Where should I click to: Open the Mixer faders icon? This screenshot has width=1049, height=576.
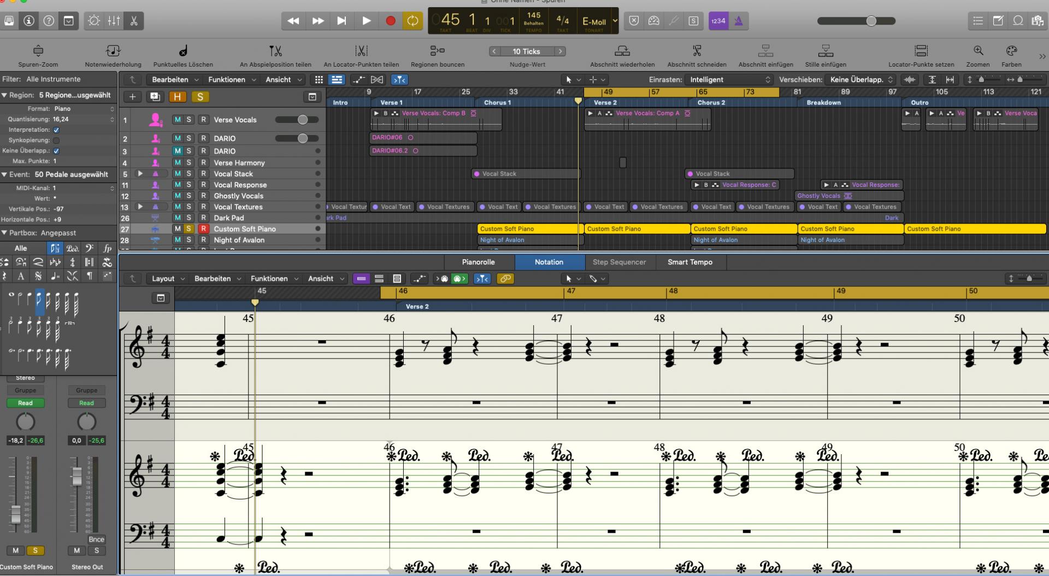click(114, 21)
